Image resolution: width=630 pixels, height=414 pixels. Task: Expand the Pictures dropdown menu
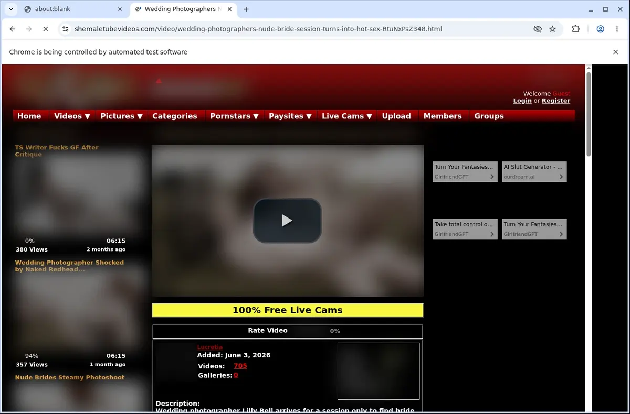coord(121,116)
